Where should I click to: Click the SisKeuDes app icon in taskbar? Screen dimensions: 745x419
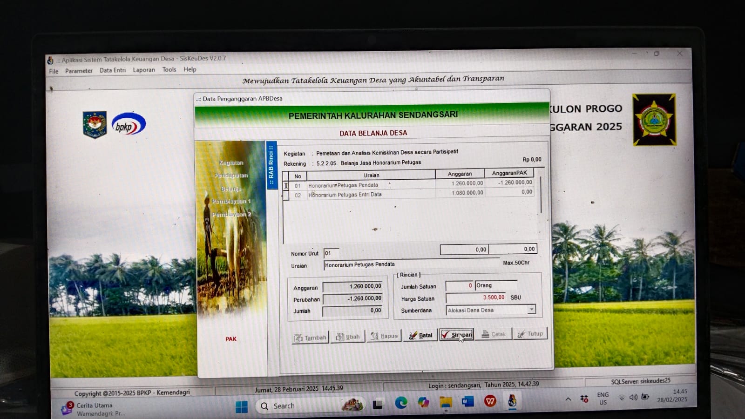tap(512, 400)
